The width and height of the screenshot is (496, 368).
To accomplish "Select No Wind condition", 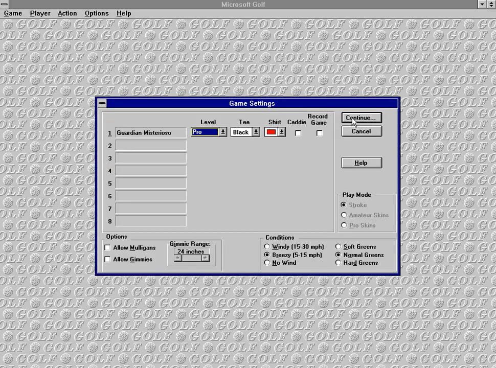I will (267, 262).
